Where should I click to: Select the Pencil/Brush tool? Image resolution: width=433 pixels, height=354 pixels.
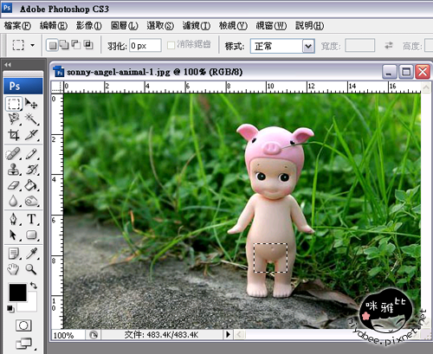point(31,154)
